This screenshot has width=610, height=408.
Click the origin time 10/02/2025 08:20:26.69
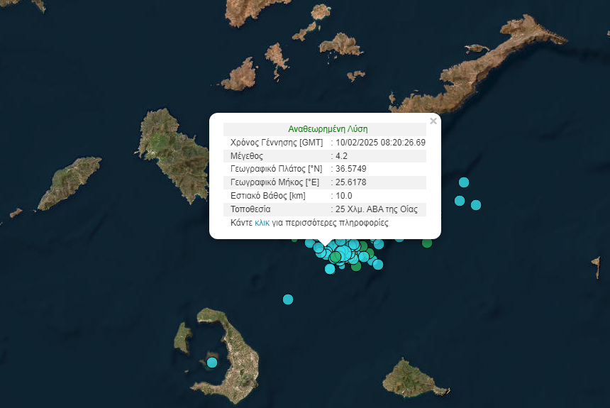(x=380, y=143)
